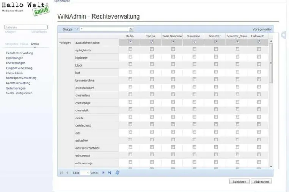This screenshot has width=289, height=192.
Task: Open the Spezialseite tab
Action: [62, 1]
